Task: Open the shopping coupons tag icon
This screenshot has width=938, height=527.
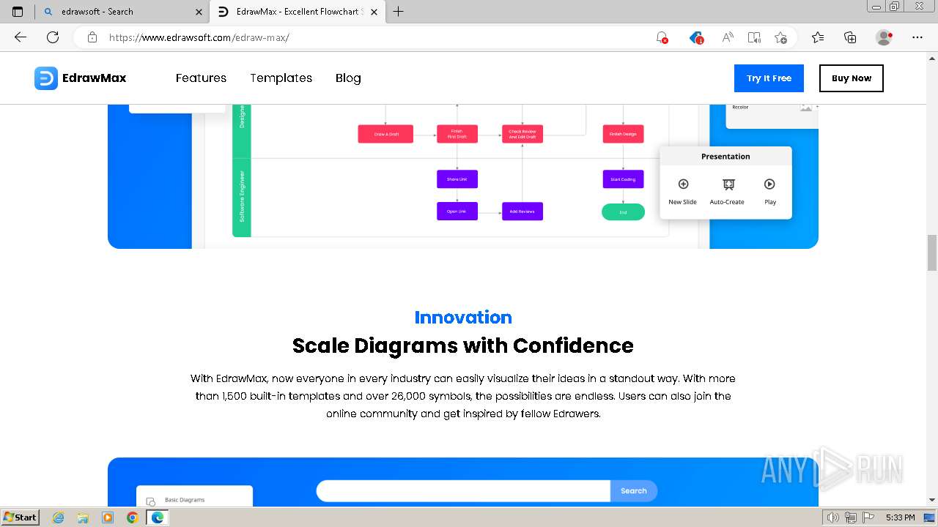Action: (x=696, y=37)
